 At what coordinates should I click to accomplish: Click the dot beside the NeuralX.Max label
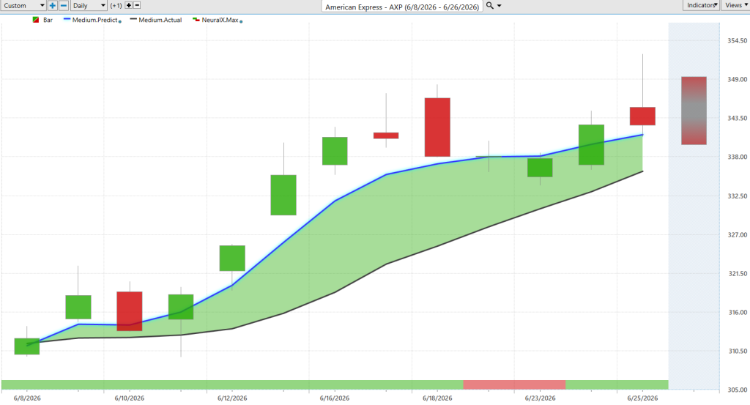pyautogui.click(x=240, y=21)
